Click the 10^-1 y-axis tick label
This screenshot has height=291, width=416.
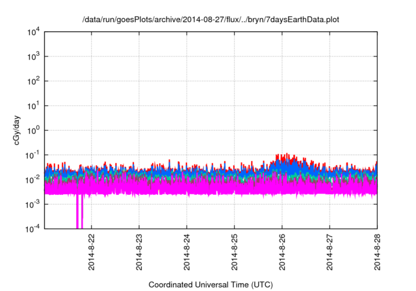coord(33,155)
